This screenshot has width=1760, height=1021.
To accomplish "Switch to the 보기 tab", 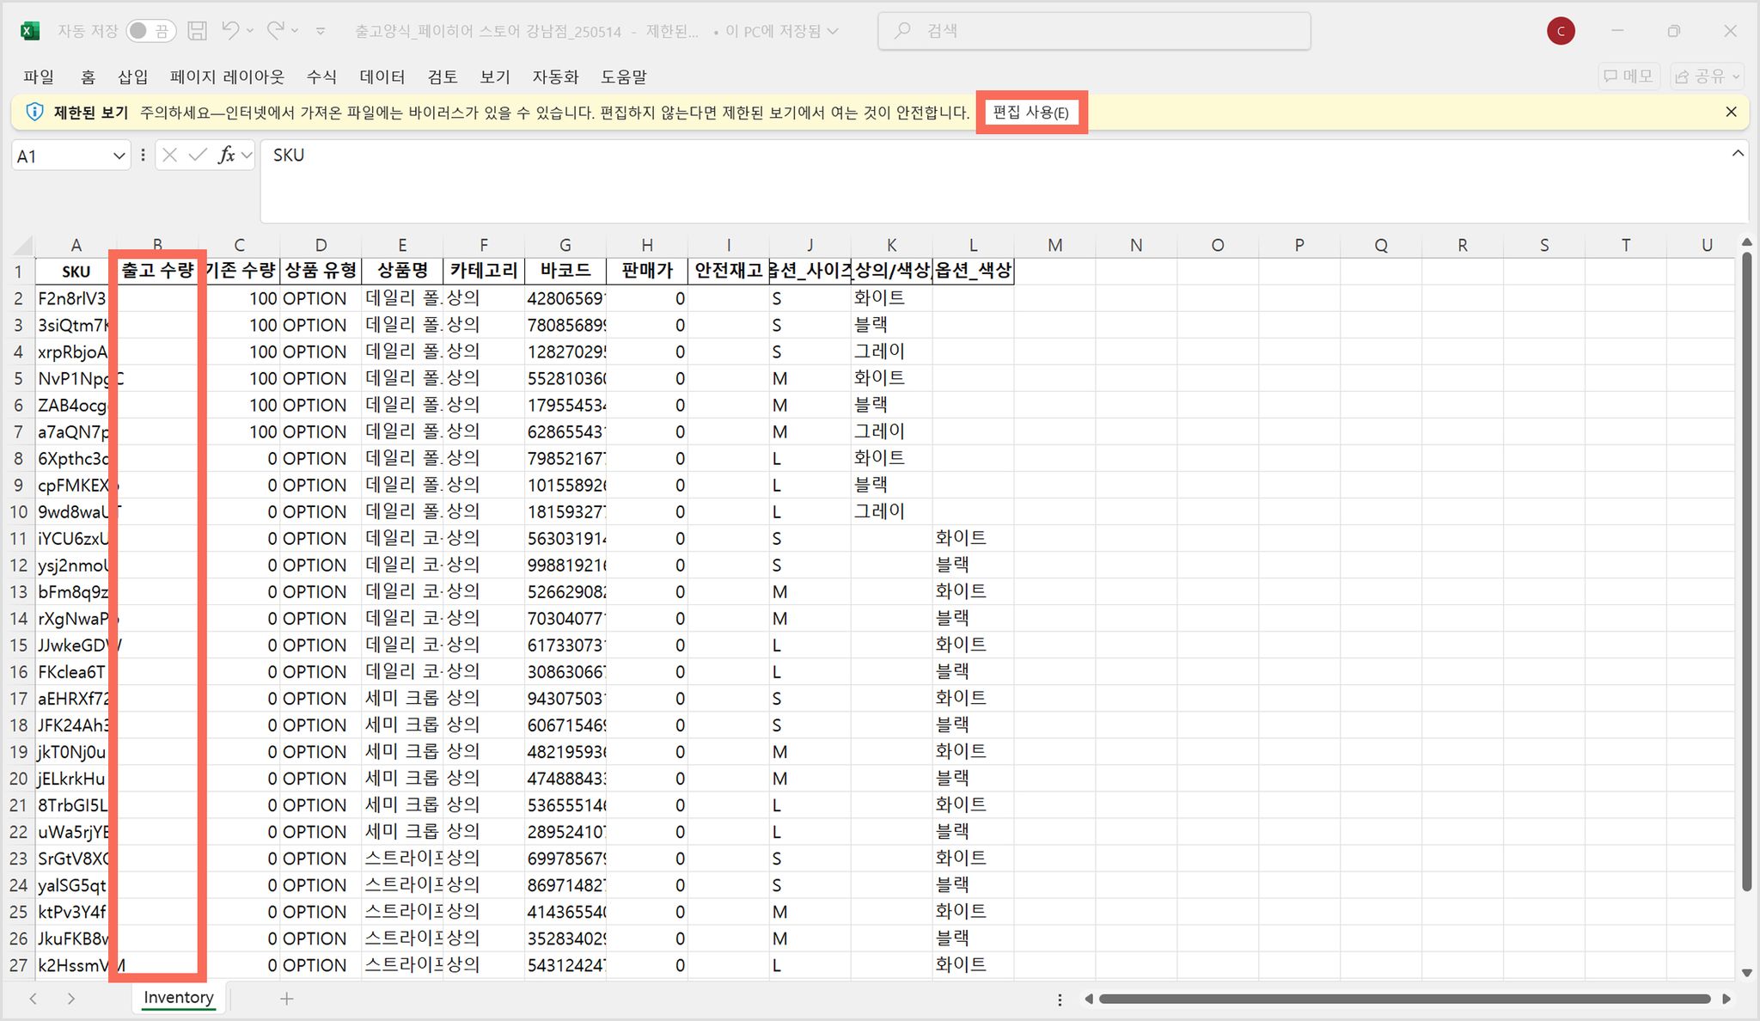I will tap(495, 76).
